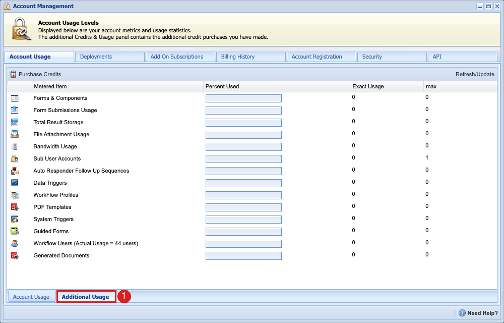This screenshot has height=323, width=504.
Task: Click the Forms & Components row icon
Action: coord(15,98)
